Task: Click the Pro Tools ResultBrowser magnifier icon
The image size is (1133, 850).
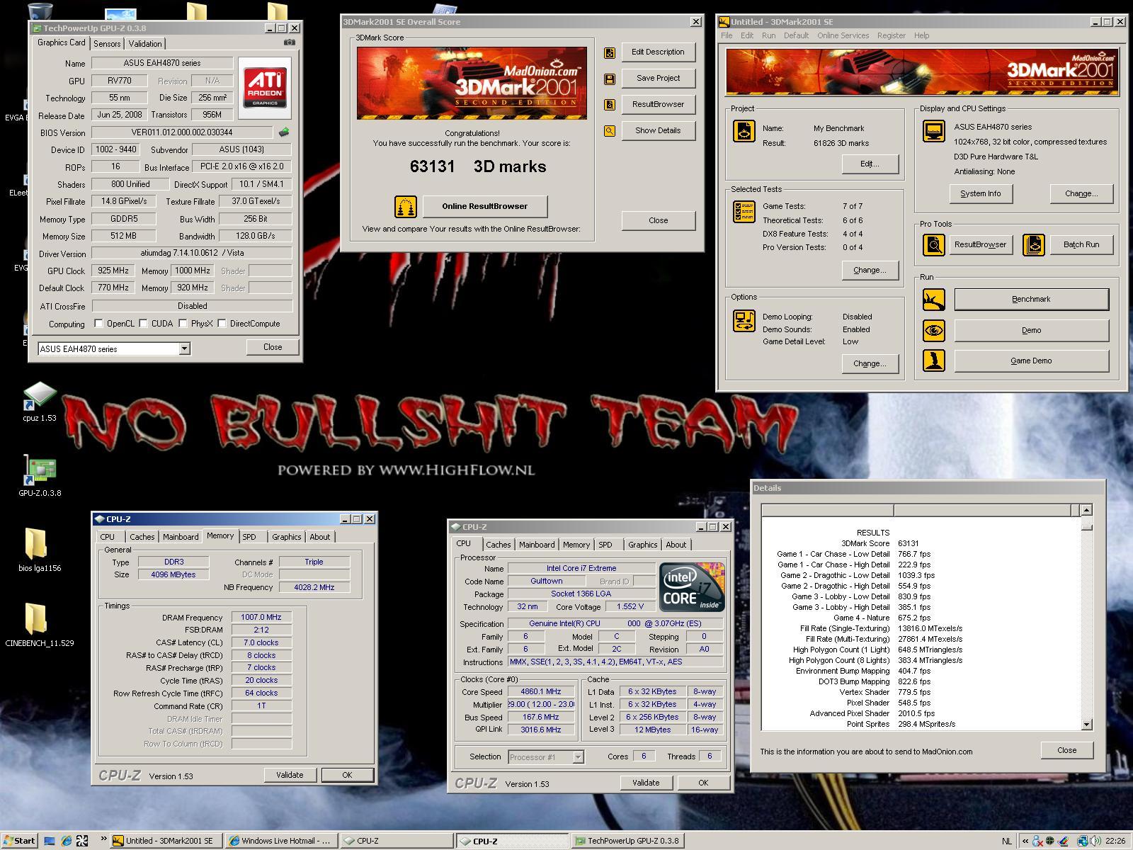Action: 934,244
